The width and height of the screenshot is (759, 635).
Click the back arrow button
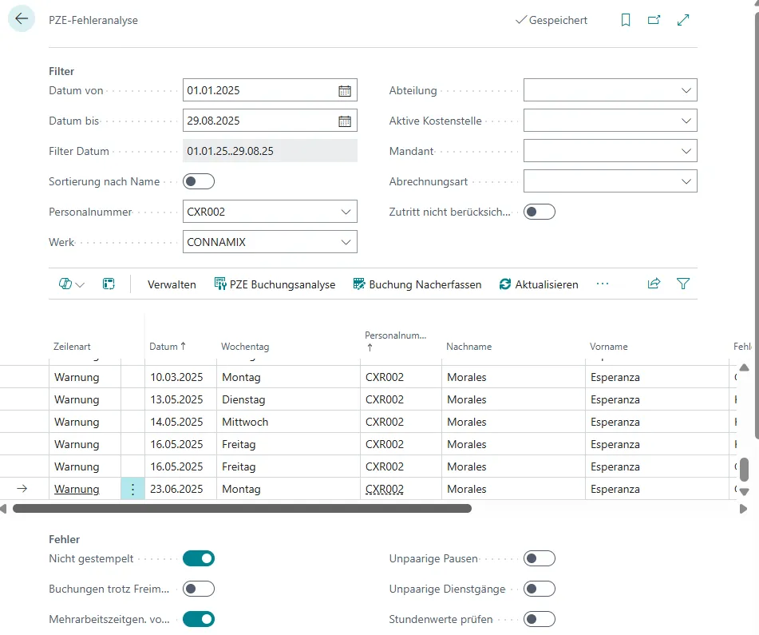(x=22, y=19)
